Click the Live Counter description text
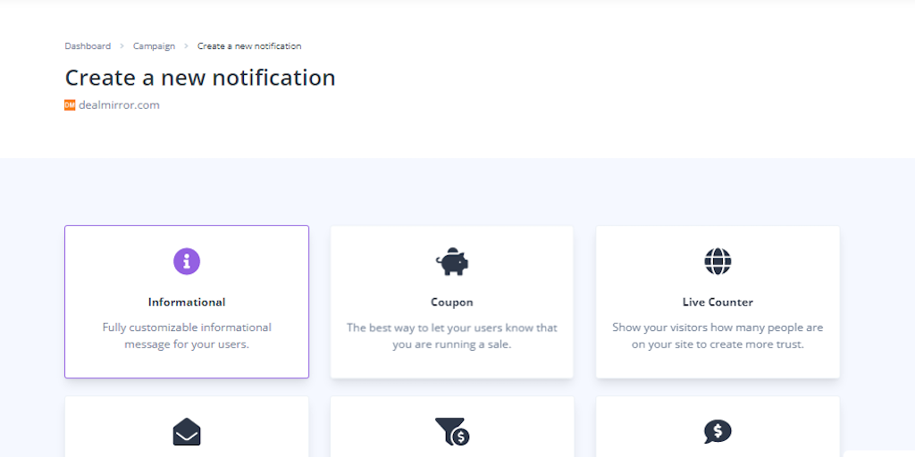Screen dimensions: 915x457 (718, 336)
